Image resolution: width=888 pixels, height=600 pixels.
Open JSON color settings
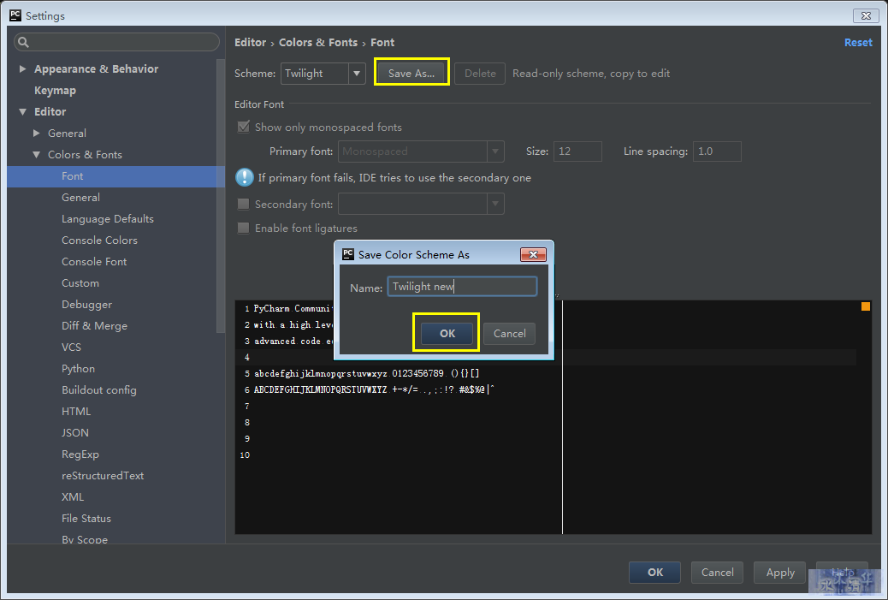click(74, 433)
